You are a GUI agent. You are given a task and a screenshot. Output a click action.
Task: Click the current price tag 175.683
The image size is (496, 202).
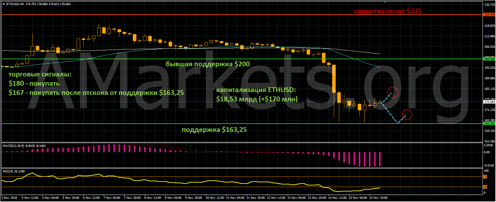[489, 102]
